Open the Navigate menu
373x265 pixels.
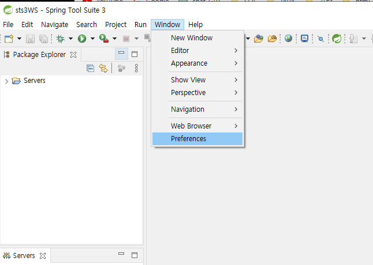(x=55, y=24)
